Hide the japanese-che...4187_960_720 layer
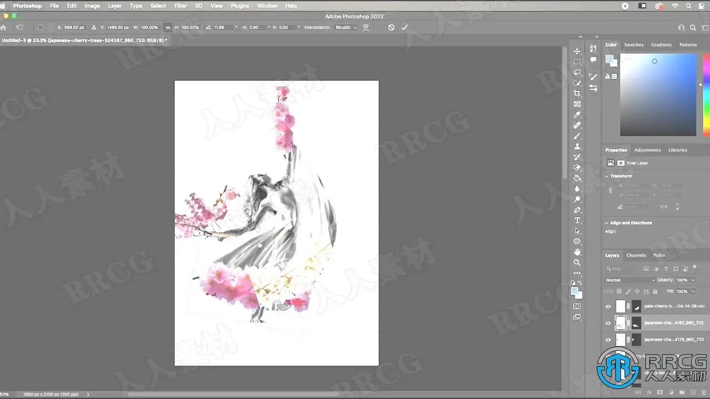Image resolution: width=710 pixels, height=399 pixels. (x=608, y=323)
